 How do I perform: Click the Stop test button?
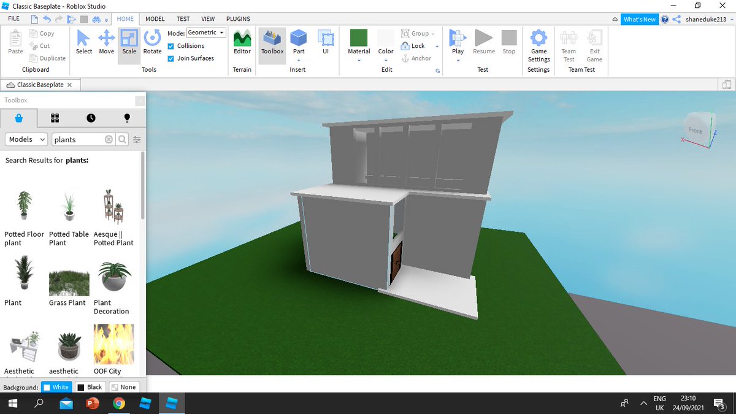click(x=509, y=42)
